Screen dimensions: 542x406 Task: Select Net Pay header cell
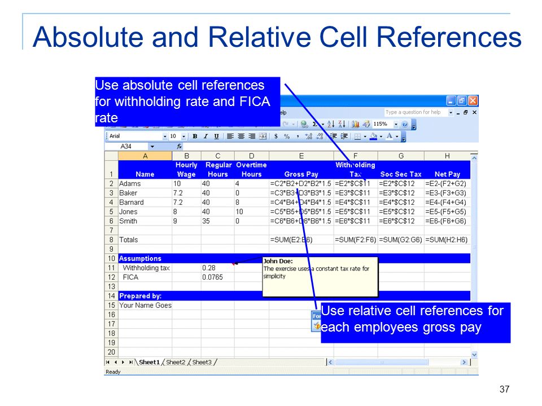click(x=447, y=170)
